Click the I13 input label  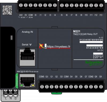point(101,15)
